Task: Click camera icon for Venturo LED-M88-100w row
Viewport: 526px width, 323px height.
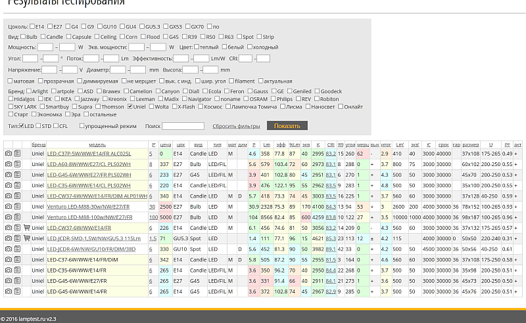Action: pyautogui.click(x=9, y=217)
